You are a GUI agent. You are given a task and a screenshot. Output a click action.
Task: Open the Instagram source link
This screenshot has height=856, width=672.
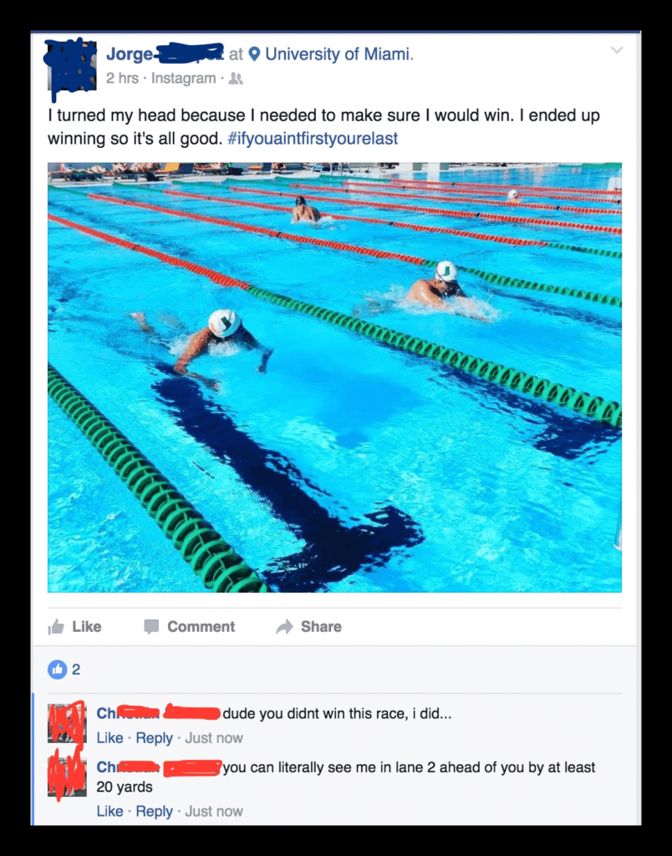183,79
